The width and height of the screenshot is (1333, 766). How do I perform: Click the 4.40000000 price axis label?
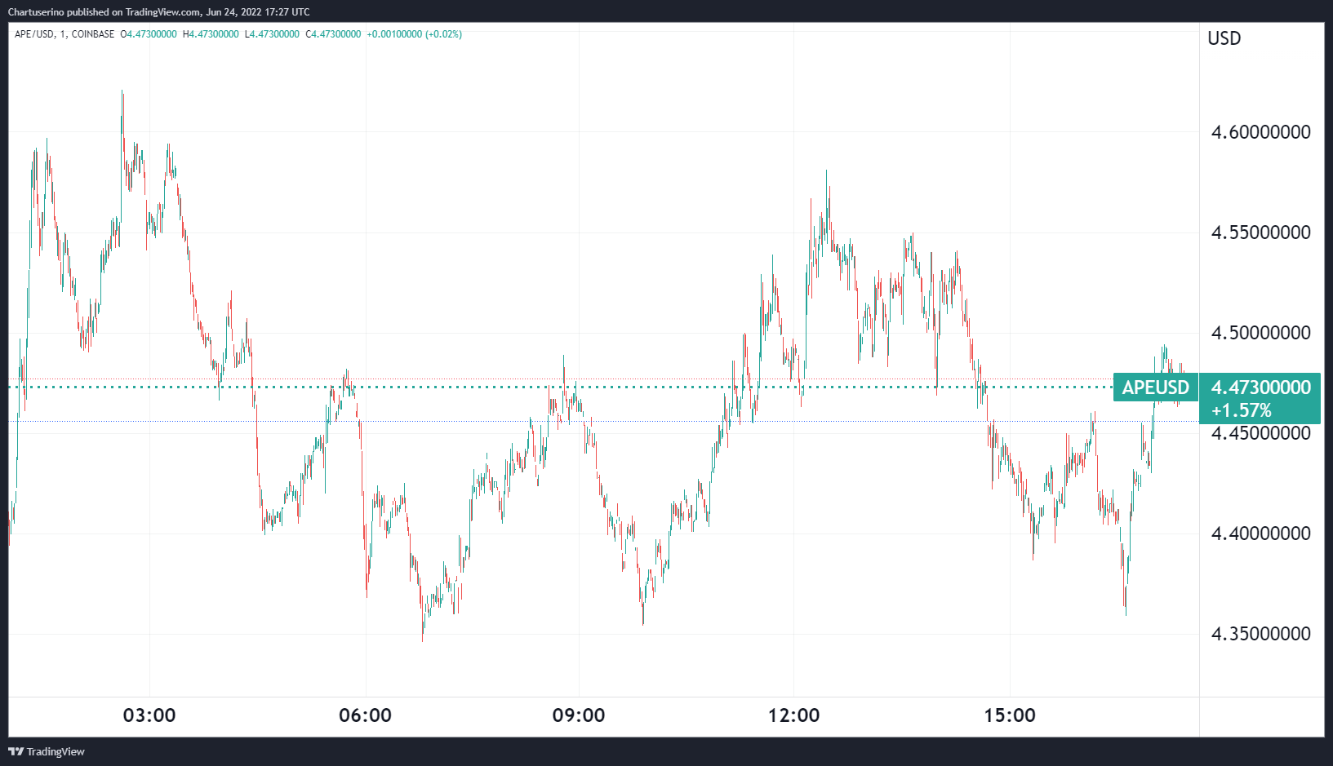coord(1260,534)
